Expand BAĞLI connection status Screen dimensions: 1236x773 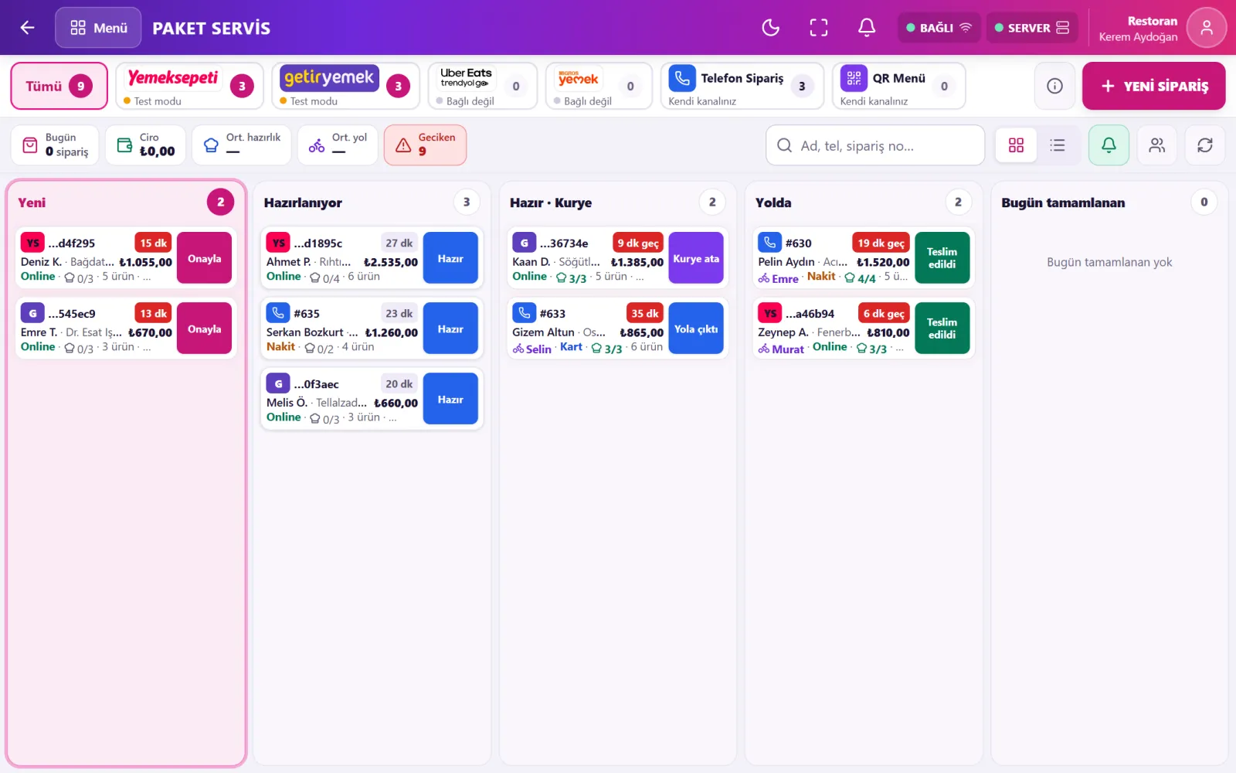pos(939,28)
